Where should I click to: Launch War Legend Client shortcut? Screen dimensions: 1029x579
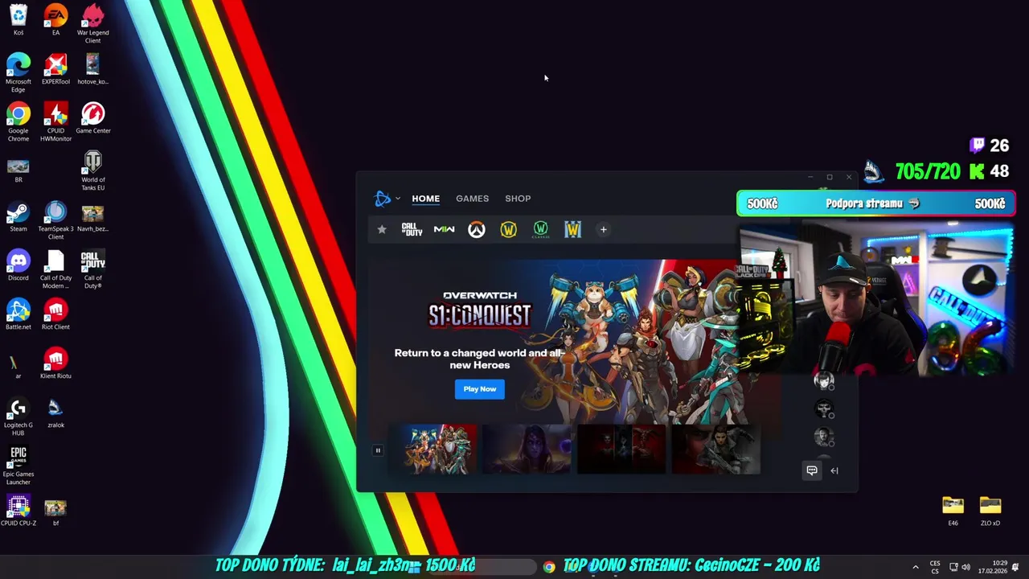(x=93, y=23)
